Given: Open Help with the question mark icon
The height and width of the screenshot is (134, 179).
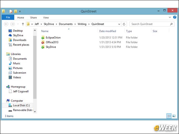Looking at the screenshot, I should 175,17.
